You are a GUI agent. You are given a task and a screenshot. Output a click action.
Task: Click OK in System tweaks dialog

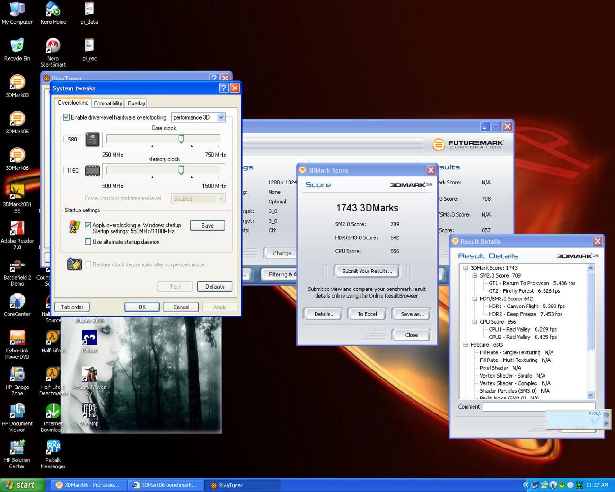(142, 307)
